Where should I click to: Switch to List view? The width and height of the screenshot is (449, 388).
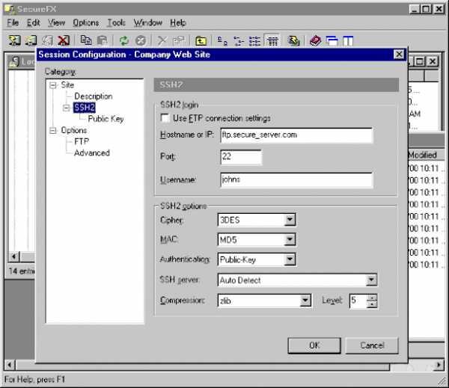point(254,40)
